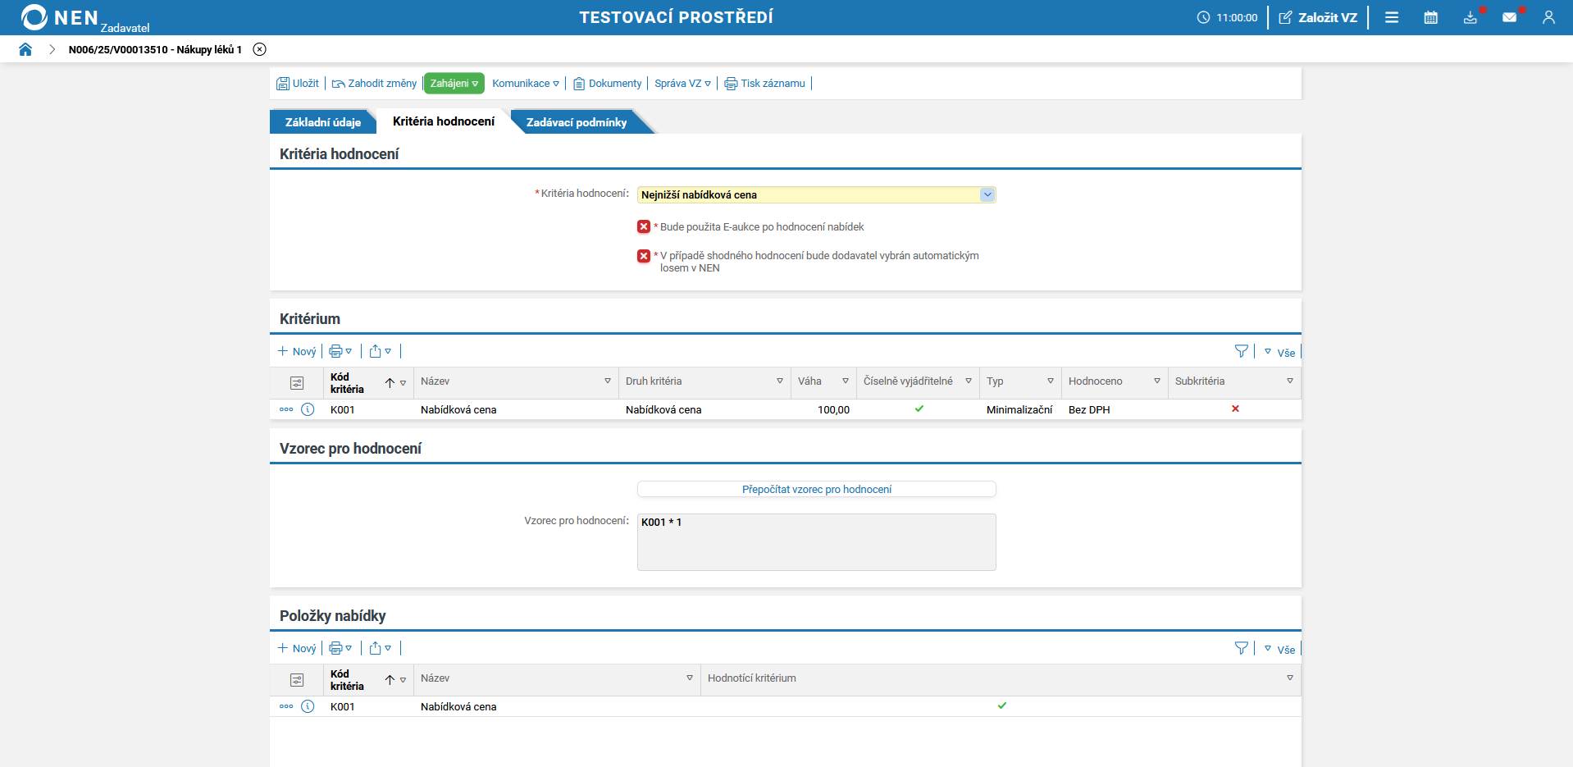
Task: Click the home icon in breadcrumb
Action: pos(25,49)
